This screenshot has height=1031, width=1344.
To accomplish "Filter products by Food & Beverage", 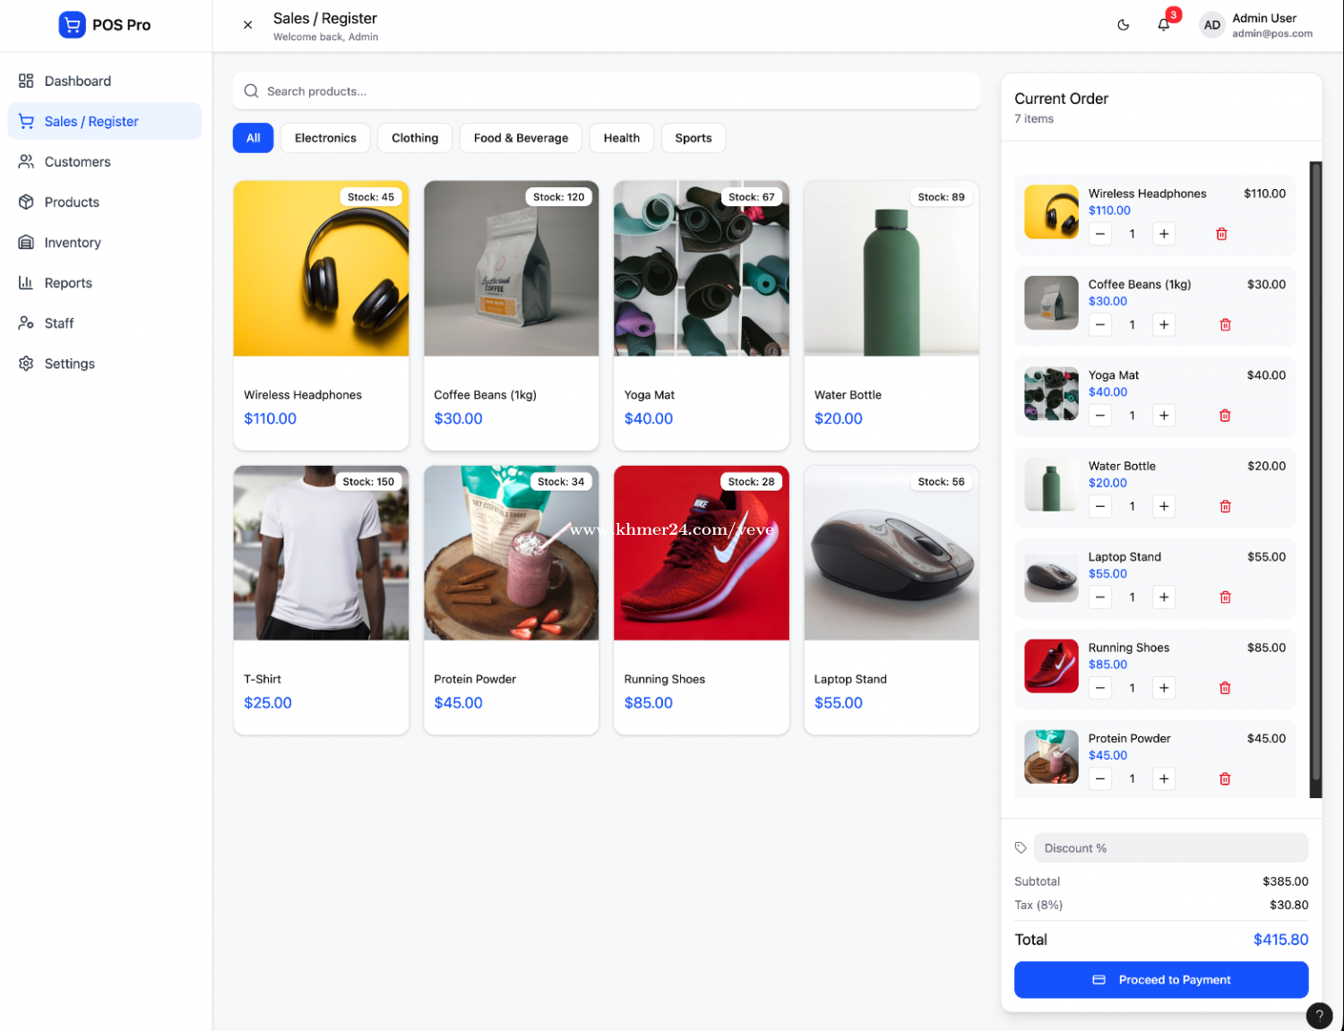I will coord(521,138).
